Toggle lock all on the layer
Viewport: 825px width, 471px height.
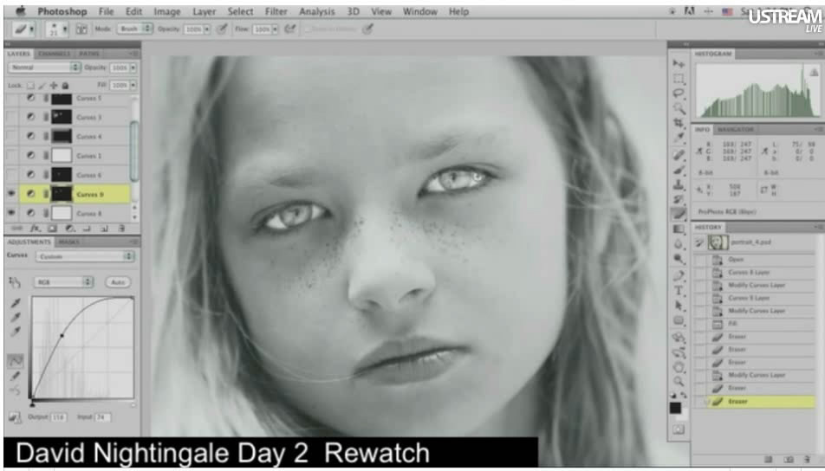tap(65, 85)
